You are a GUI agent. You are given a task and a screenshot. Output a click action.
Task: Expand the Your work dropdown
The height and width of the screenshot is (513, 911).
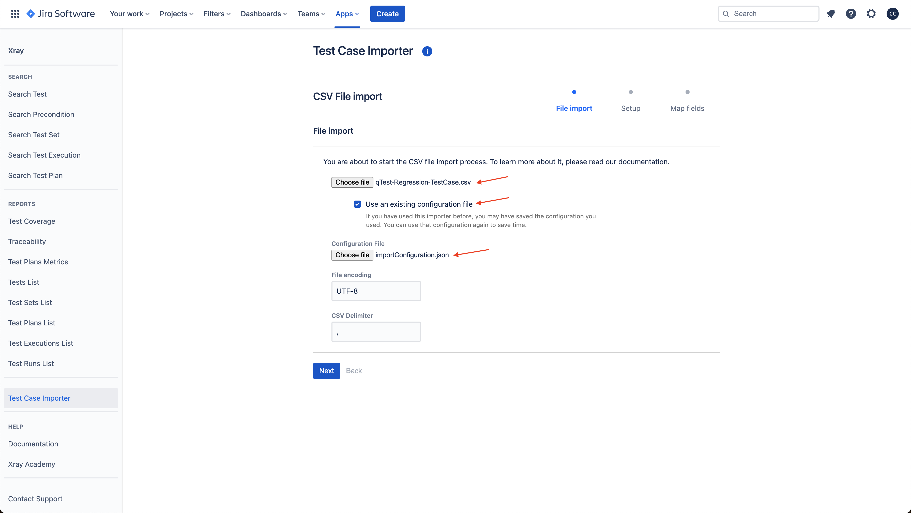129,14
